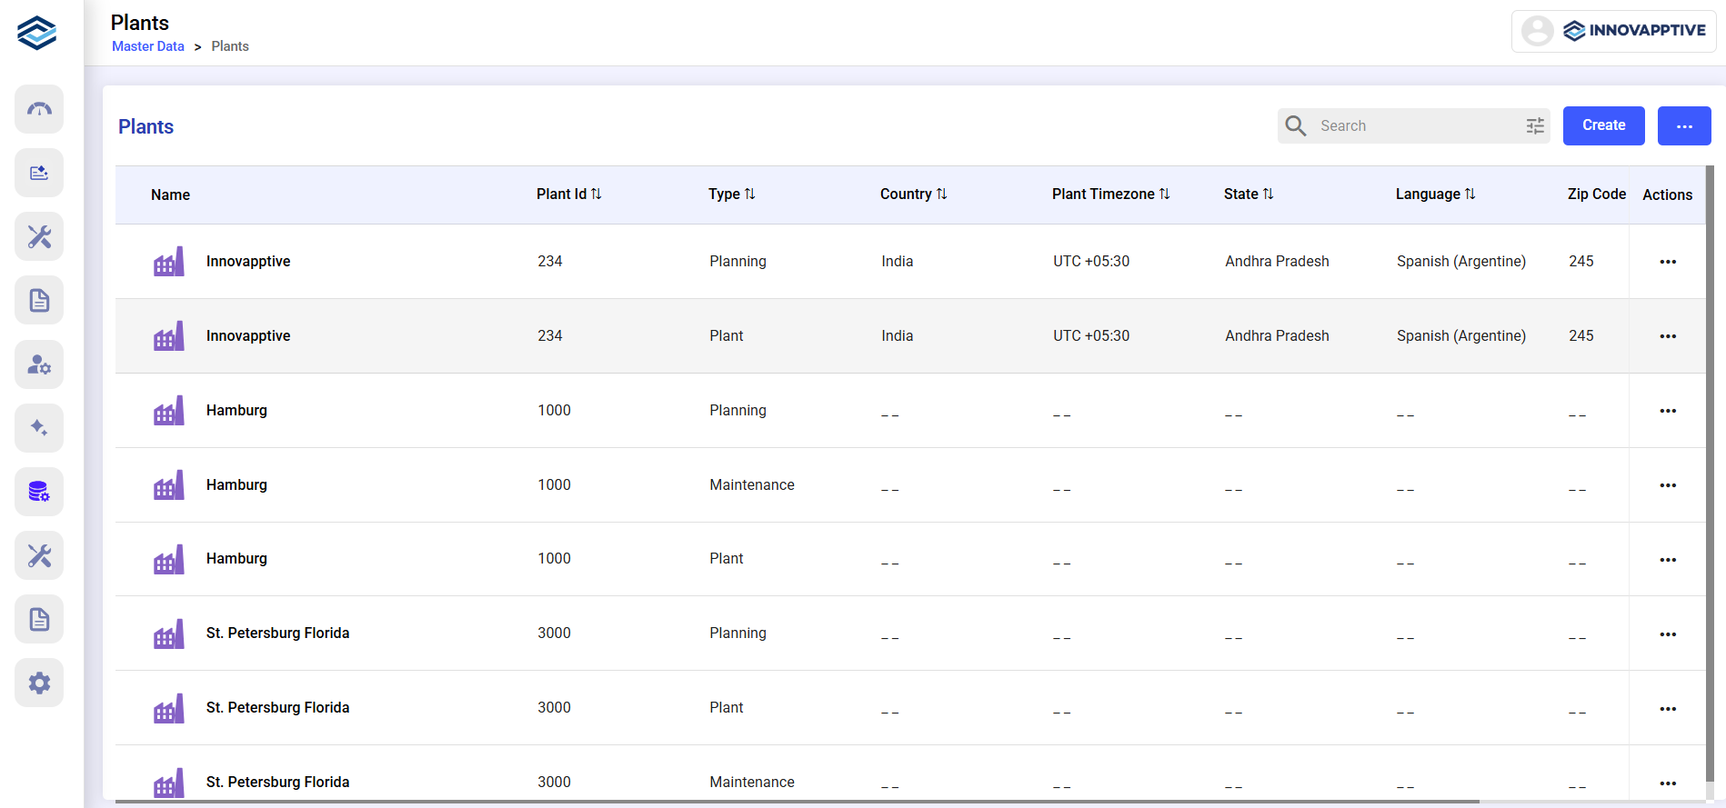
Task: Open the sparkle AI icon in sidebar
Action: click(39, 428)
